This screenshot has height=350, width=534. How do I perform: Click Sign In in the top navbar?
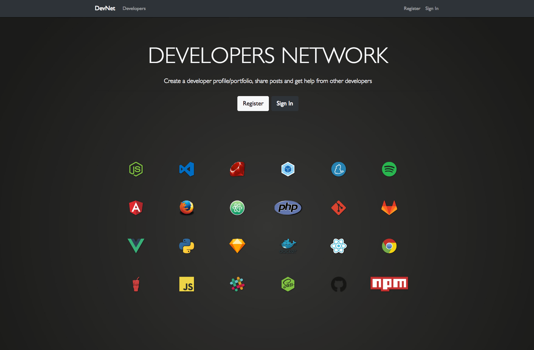[x=432, y=8]
